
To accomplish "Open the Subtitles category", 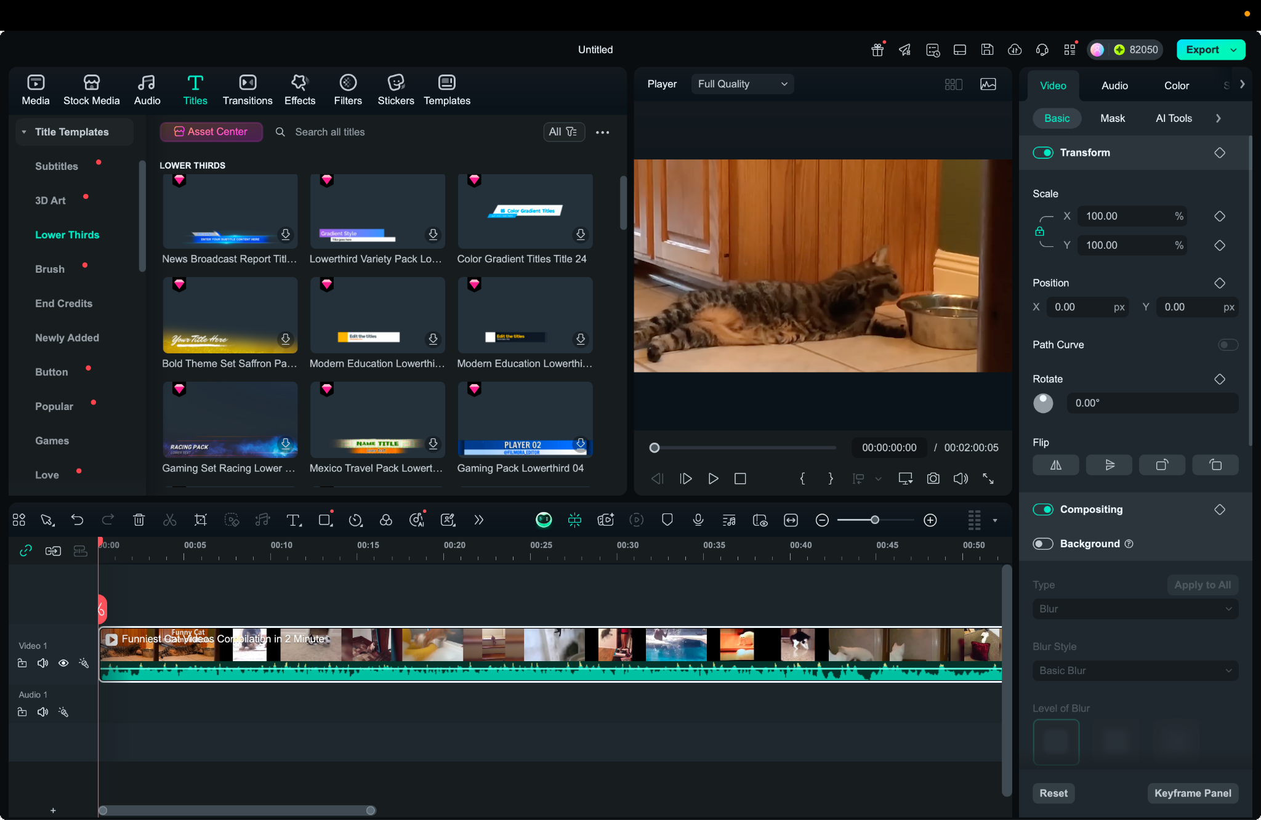I will click(57, 166).
